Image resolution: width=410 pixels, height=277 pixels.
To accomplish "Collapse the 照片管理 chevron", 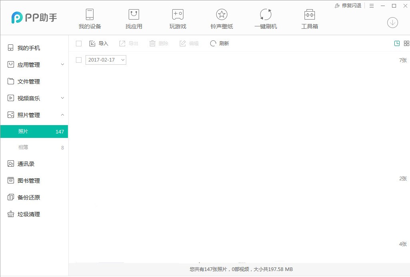I will 62,115.
